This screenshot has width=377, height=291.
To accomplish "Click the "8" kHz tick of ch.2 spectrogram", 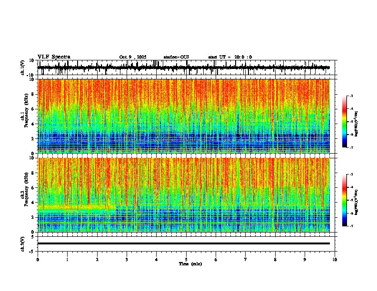I will pos(33,173).
